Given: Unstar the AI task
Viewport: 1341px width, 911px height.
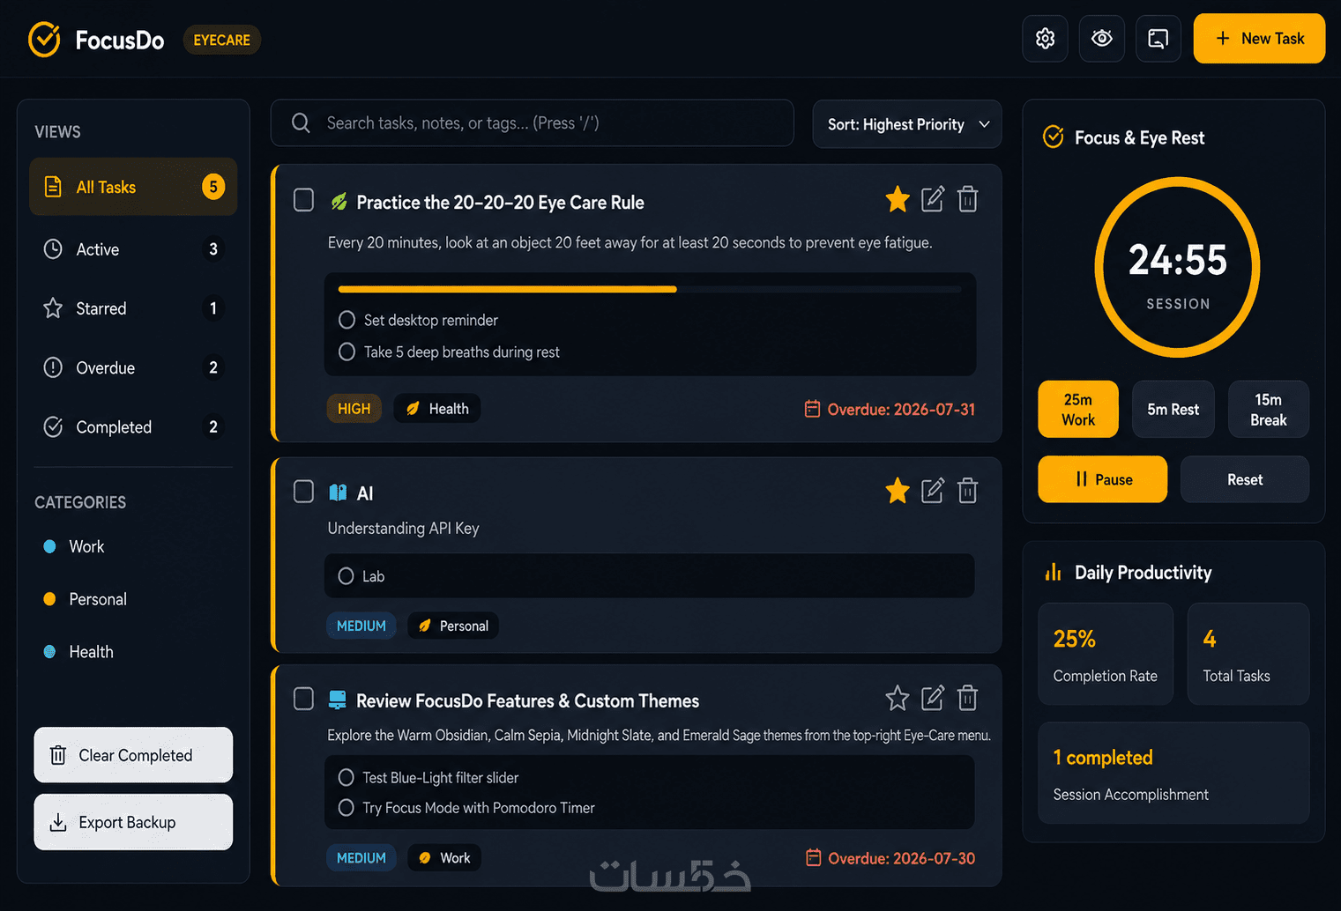Looking at the screenshot, I should click(898, 491).
